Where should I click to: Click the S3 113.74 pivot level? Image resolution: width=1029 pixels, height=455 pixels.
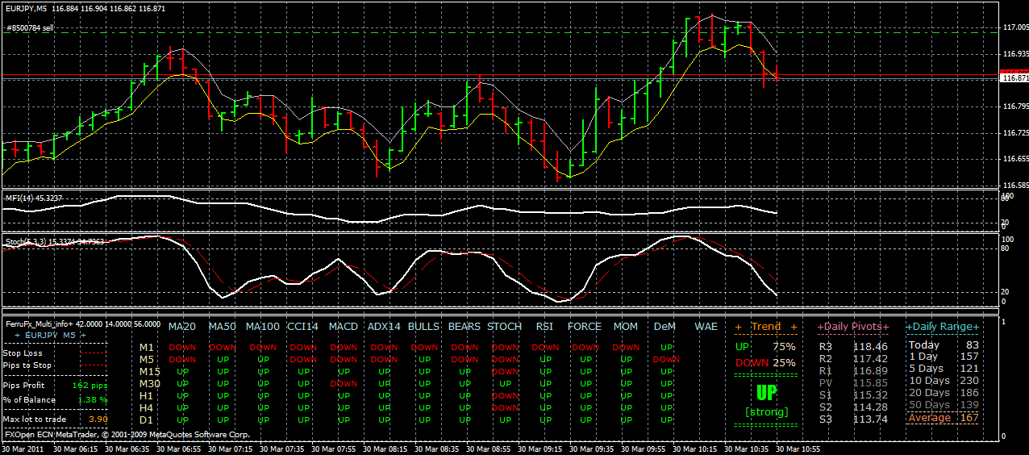(853, 419)
